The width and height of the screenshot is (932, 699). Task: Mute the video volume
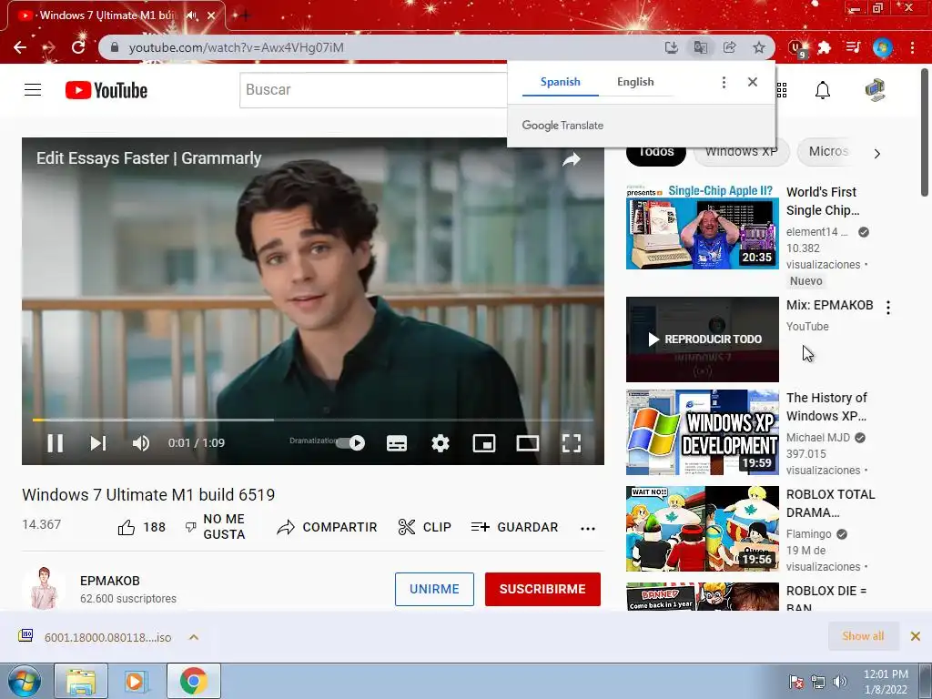pyautogui.click(x=141, y=443)
